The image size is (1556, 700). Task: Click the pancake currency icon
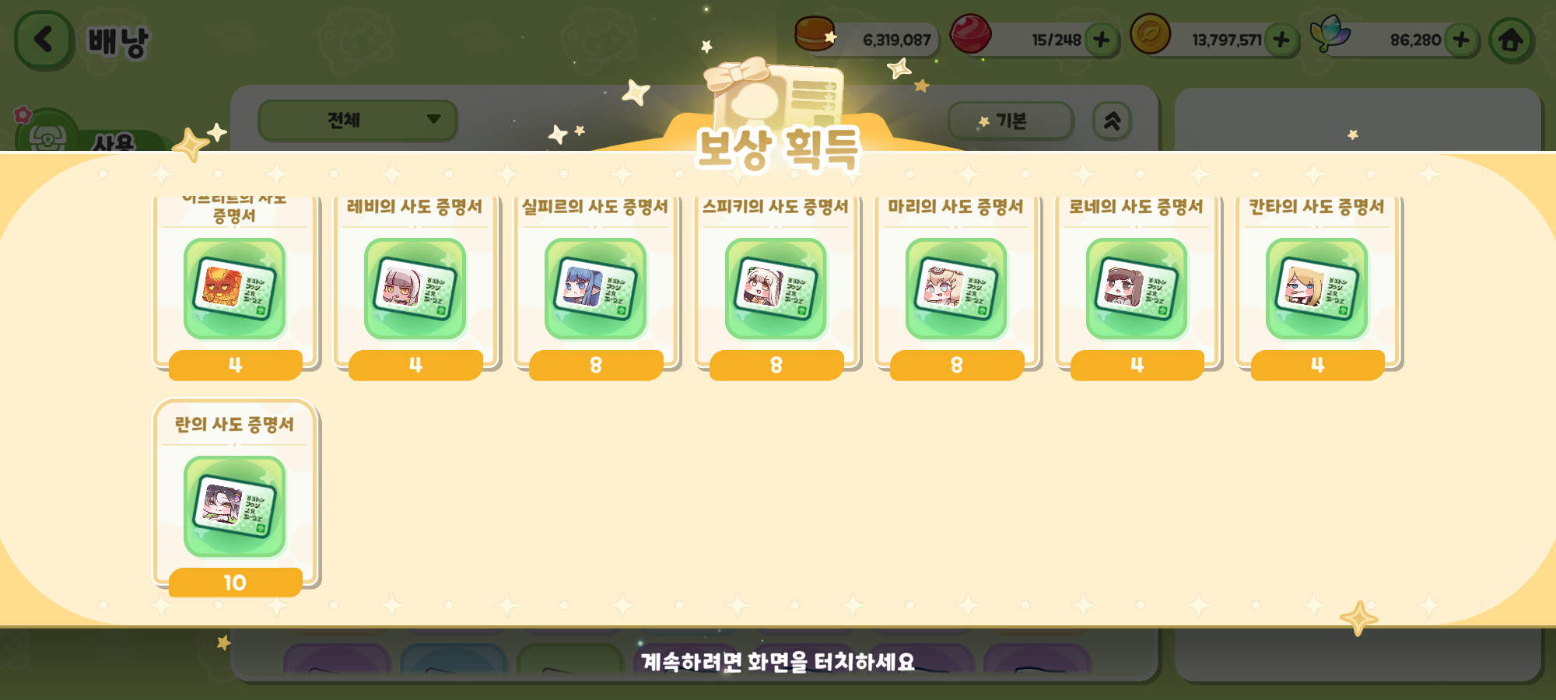tap(815, 34)
